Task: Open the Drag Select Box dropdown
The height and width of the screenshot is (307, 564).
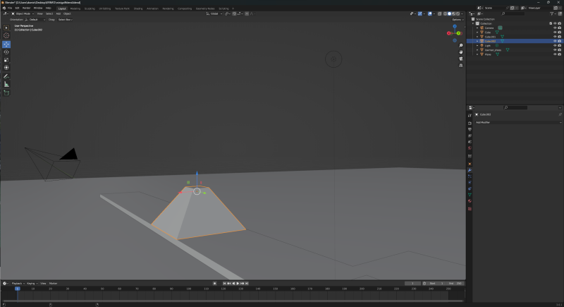Action: click(65, 20)
